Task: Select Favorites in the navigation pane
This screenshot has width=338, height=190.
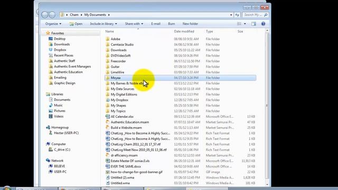Action: 58,33
